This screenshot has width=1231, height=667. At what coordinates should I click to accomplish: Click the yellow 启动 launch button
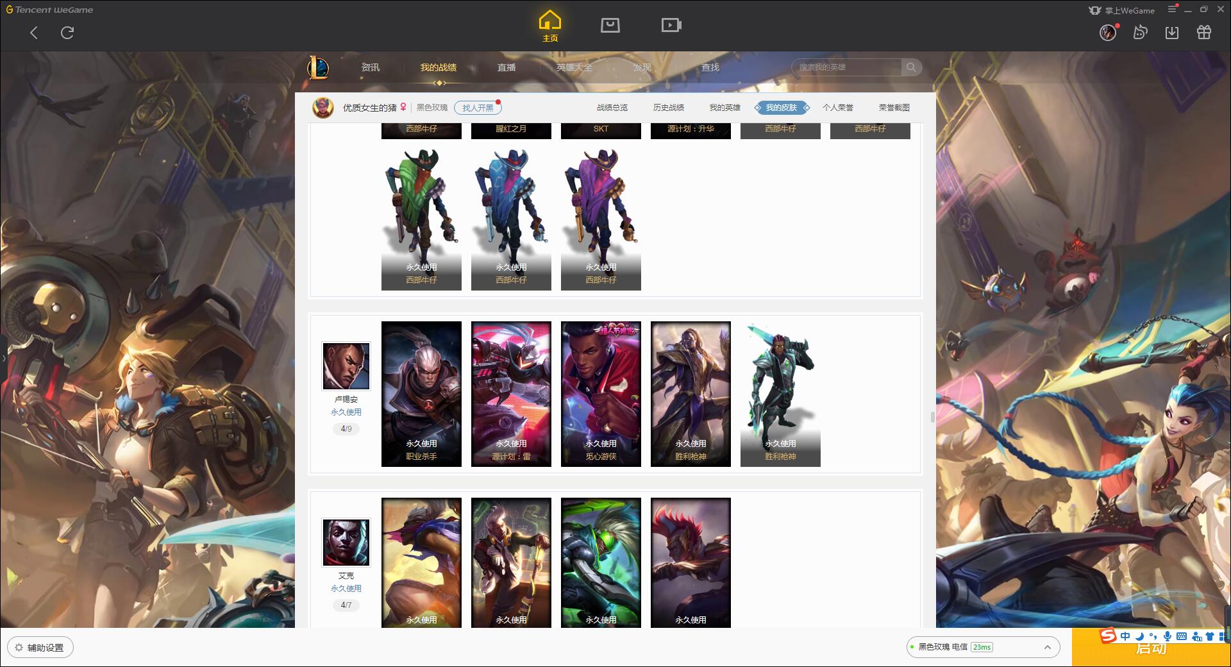1151,648
